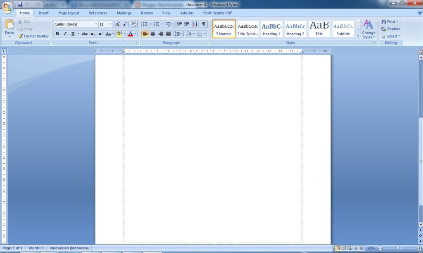Center the text
Viewport: 423px width, 253px height.
coord(153,34)
